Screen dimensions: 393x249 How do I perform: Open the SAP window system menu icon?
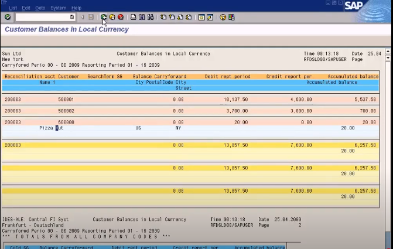click(x=4, y=2)
